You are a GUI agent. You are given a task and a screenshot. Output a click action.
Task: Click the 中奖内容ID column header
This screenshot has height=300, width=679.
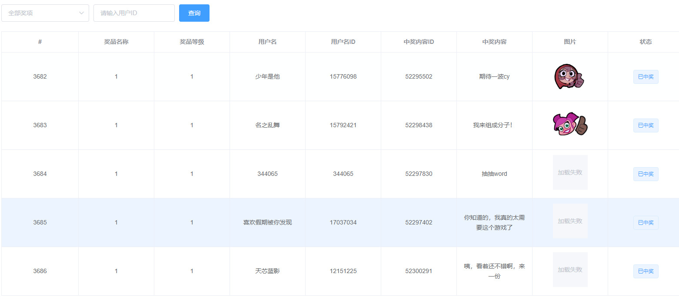point(419,42)
